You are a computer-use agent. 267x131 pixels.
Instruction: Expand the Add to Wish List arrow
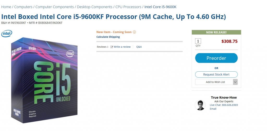235,82
